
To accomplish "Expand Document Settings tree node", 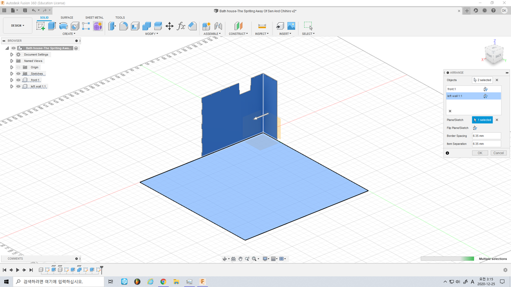I will [12, 55].
